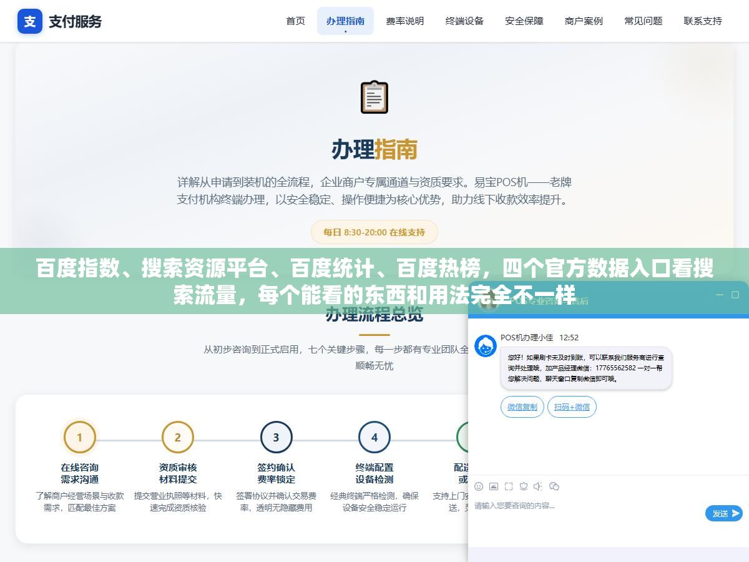Minimize the chat widget window
This screenshot has height=562, width=749.
(719, 295)
